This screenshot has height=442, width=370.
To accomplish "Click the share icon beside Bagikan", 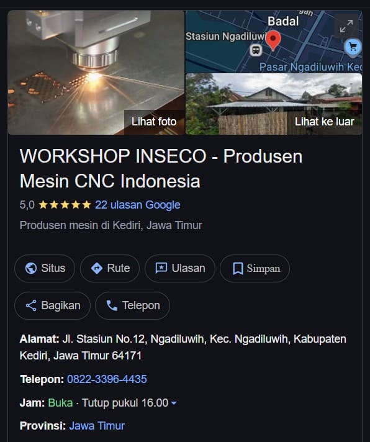I will coord(31,305).
